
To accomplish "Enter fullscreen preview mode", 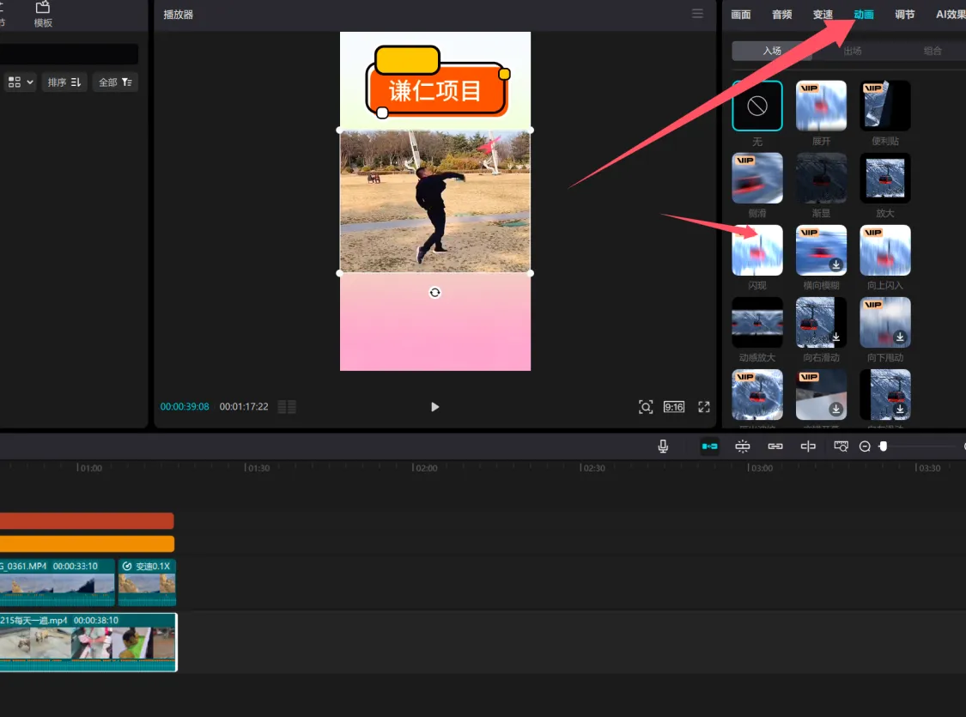I will pyautogui.click(x=704, y=407).
